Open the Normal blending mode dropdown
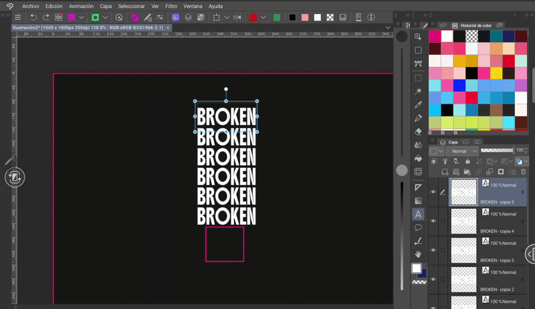The height and width of the screenshot is (309, 535). (x=462, y=151)
